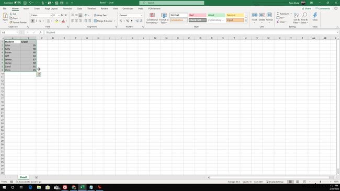Switch to the Developer tab
The image size is (340, 191).
[x=128, y=9]
